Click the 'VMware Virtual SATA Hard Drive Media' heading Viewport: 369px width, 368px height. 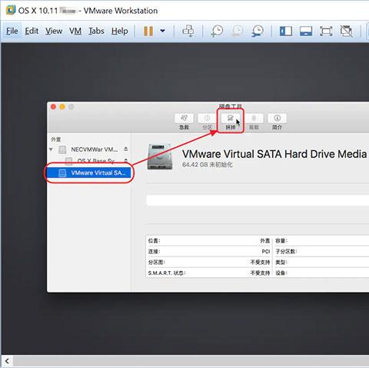coord(274,154)
